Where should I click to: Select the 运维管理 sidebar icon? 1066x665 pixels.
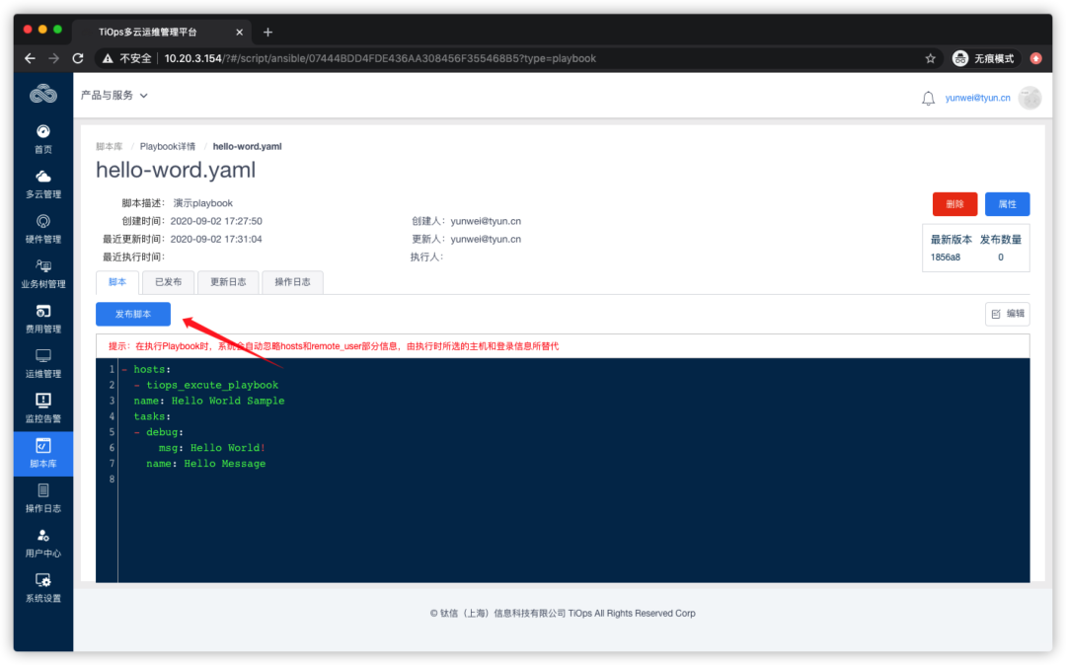pos(42,363)
